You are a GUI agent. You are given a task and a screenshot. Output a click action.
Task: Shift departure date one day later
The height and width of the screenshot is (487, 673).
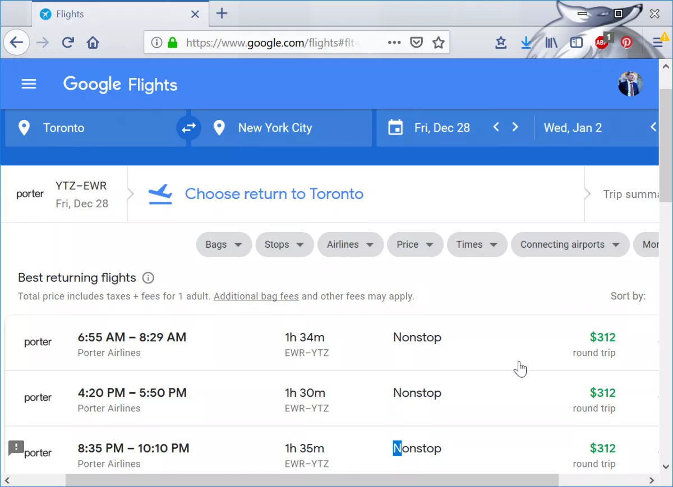(x=515, y=127)
